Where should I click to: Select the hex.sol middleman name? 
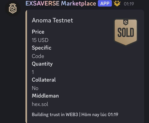40,104
